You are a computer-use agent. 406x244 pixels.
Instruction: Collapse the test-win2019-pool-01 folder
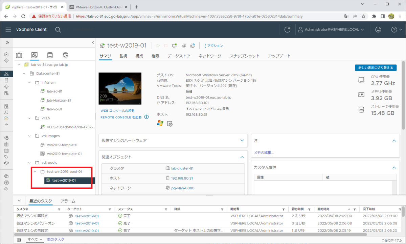(35, 171)
